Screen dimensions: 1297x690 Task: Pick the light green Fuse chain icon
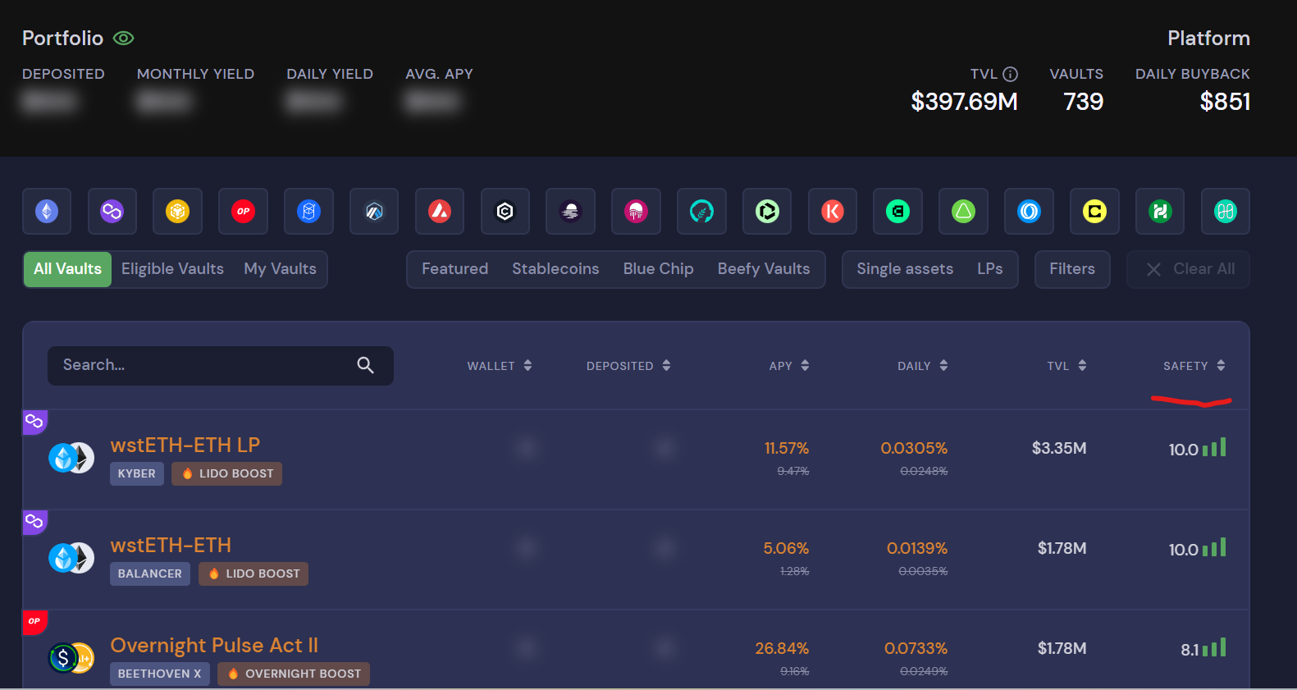(x=767, y=212)
